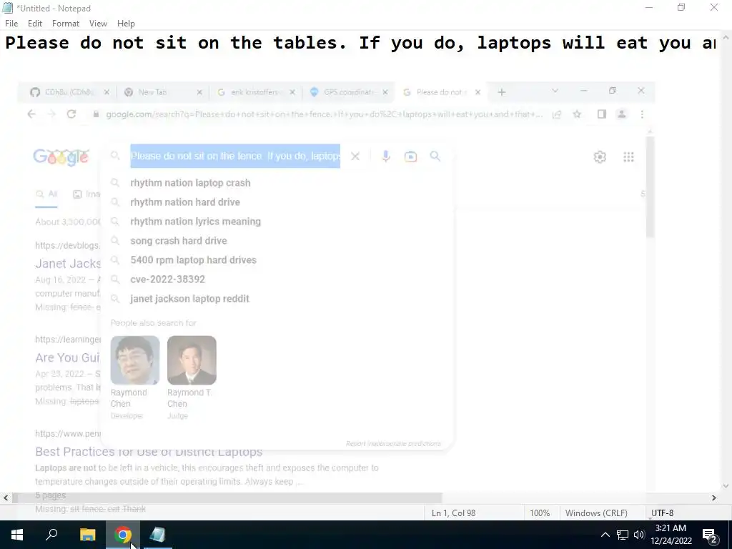The width and height of the screenshot is (732, 549).
Task: Click the 100% zoom status entry
Action: tap(540, 513)
